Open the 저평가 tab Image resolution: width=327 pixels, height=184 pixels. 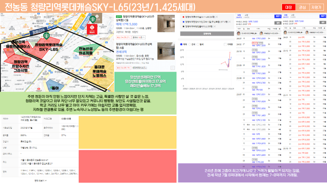click(x=316, y=7)
